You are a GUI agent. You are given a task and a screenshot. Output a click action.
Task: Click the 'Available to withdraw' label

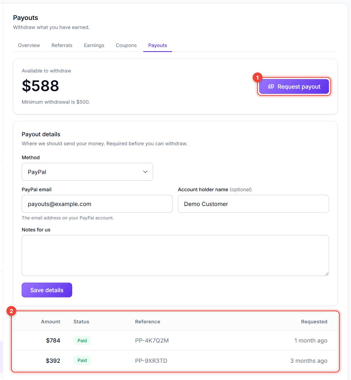point(47,71)
